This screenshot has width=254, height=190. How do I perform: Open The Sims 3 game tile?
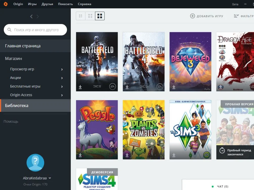click(190, 130)
